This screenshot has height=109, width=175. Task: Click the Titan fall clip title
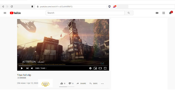click(x=24, y=75)
